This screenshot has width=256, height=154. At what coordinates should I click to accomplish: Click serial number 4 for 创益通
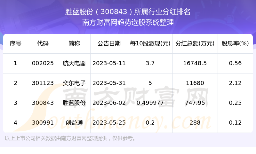point(15,123)
